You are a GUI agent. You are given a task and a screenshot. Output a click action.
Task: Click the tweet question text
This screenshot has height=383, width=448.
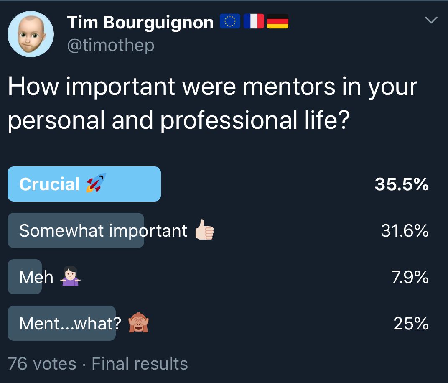[213, 103]
